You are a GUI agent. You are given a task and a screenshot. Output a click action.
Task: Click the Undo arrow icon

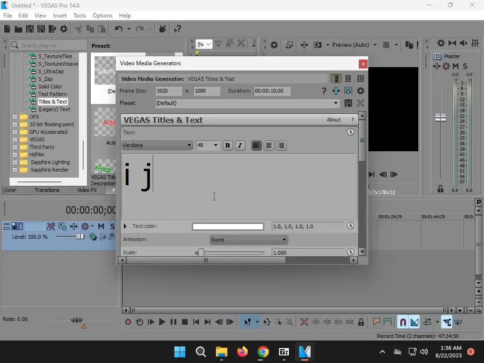click(x=119, y=29)
